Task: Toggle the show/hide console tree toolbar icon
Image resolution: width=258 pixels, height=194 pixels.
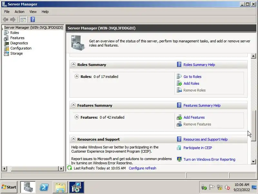Action: point(23,19)
